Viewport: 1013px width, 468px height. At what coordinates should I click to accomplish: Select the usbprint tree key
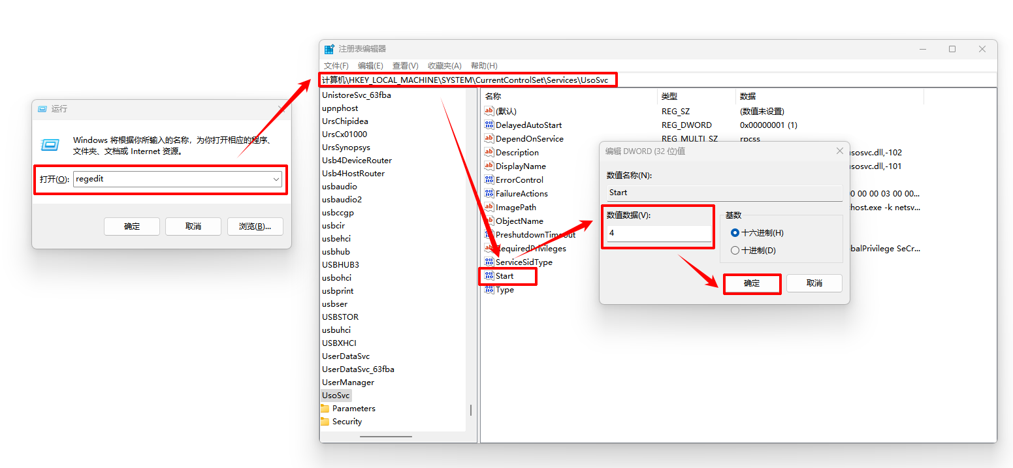(x=338, y=290)
